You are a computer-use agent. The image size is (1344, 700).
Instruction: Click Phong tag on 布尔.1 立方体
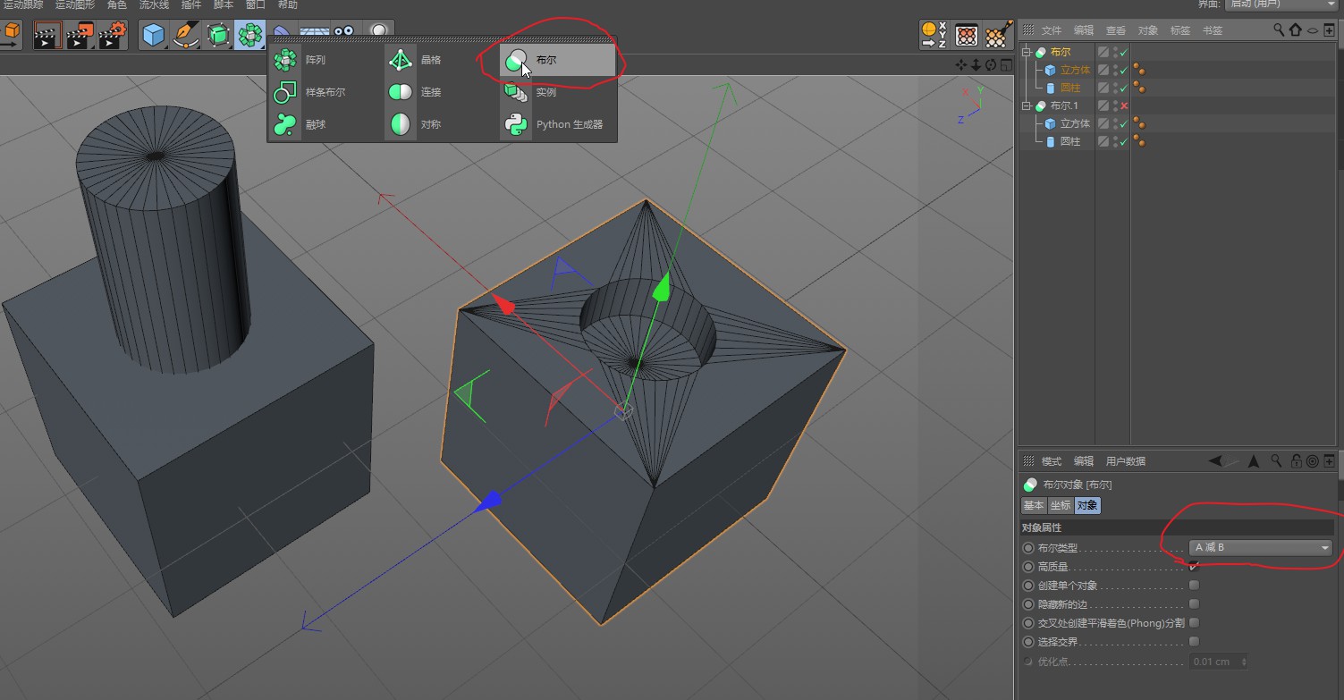click(1140, 124)
